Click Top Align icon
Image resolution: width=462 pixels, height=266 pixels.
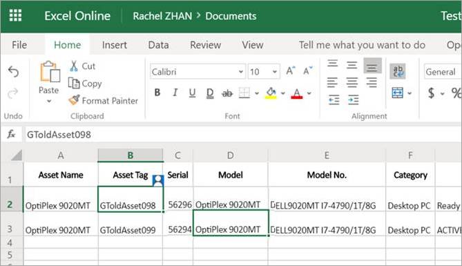pyautogui.click(x=333, y=64)
